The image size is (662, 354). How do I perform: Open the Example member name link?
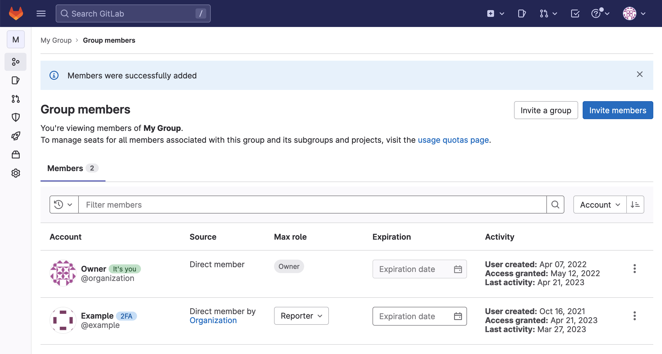(x=97, y=316)
